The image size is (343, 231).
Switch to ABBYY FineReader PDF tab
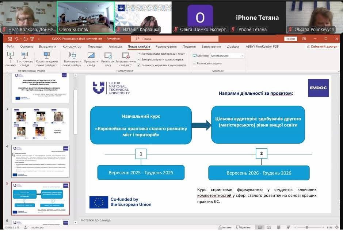click(x=262, y=47)
